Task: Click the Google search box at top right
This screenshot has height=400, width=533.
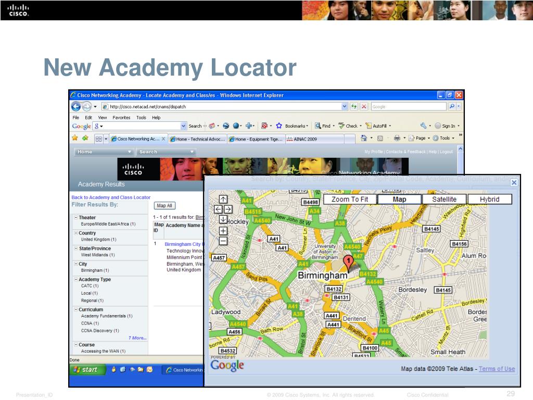Action: coord(409,106)
